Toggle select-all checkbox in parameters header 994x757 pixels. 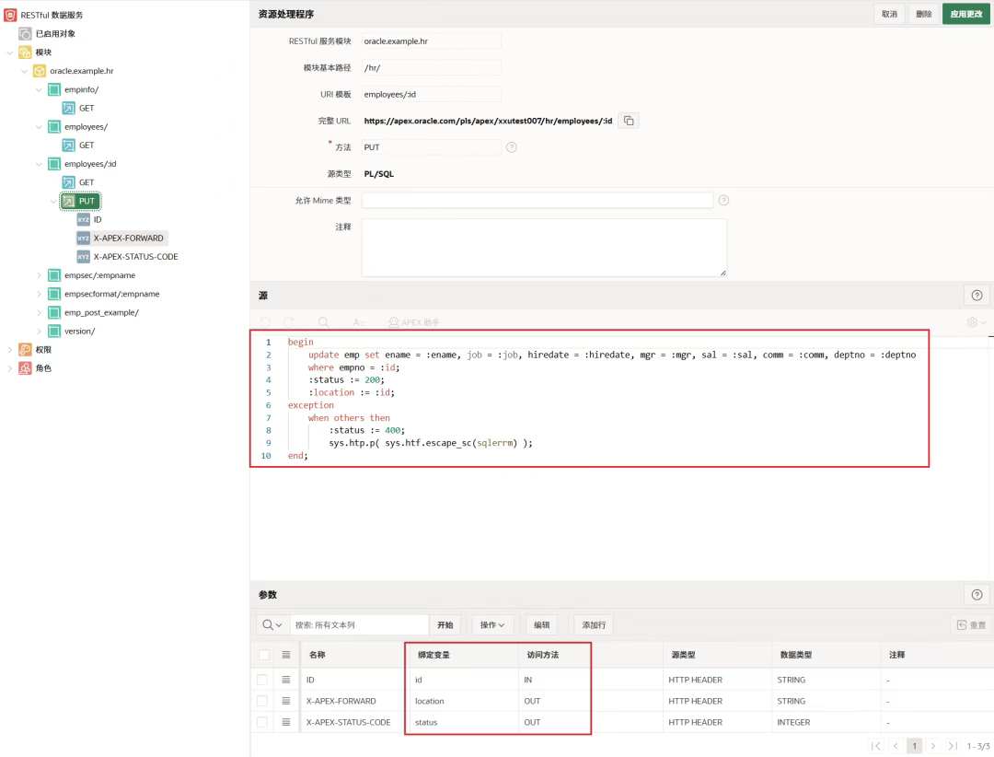pos(264,655)
